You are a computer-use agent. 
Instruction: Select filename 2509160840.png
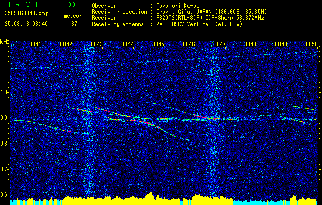click(26, 14)
